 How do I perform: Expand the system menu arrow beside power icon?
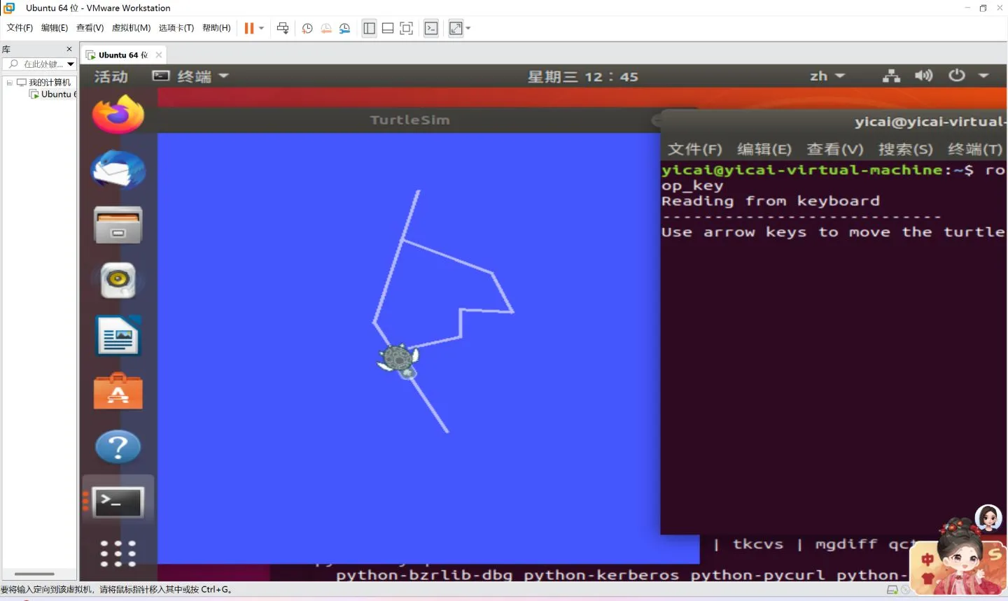983,76
